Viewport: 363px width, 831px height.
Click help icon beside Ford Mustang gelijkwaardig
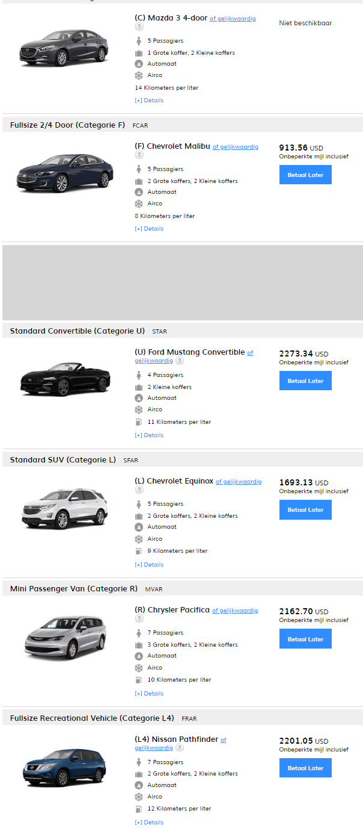[180, 360]
